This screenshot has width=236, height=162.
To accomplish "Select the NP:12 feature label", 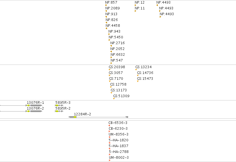I will pos(140,2).
